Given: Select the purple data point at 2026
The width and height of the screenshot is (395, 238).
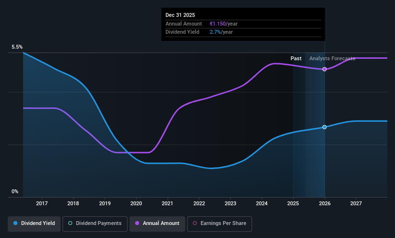Looking at the screenshot, I should click(x=324, y=69).
